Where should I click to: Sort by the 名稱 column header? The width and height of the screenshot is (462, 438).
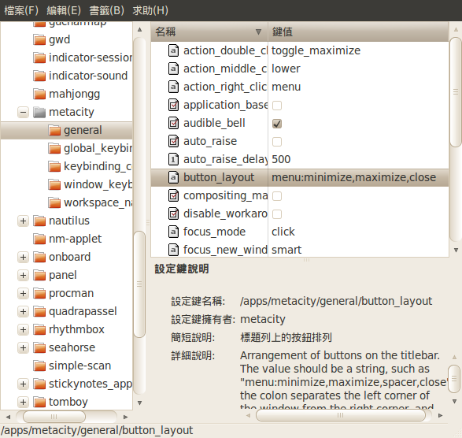[209, 32]
